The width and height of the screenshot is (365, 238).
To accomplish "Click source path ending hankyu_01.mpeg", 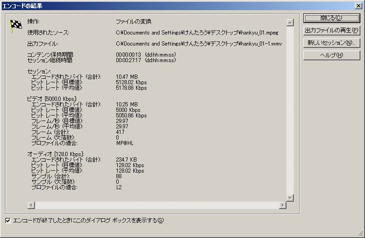I will tap(197, 33).
